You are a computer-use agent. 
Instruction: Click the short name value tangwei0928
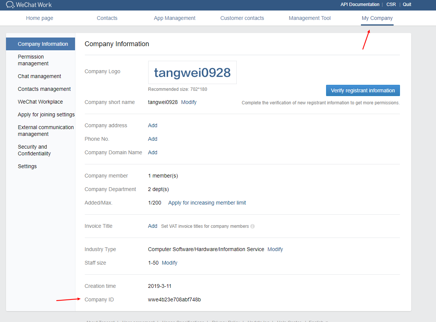tap(163, 102)
